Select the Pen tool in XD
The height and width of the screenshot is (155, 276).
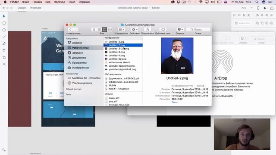tap(4, 43)
